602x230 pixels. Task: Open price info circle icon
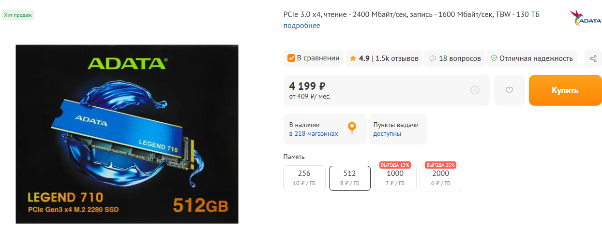(475, 90)
